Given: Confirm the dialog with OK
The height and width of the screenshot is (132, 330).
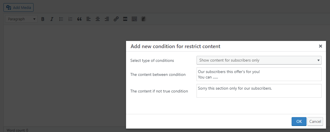Looking at the screenshot, I should [299, 121].
